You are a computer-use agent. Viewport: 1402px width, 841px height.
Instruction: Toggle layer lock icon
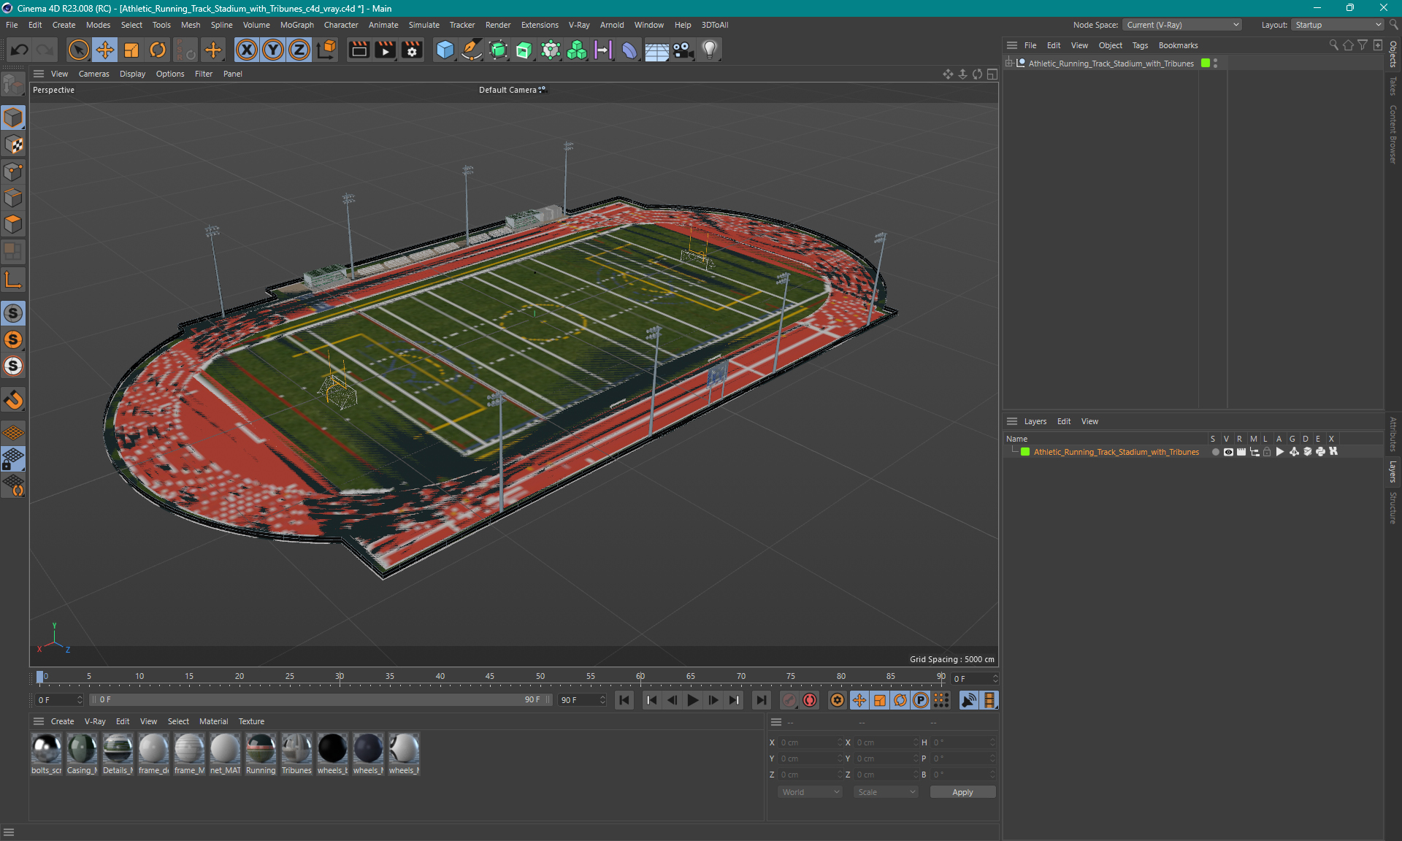pyautogui.click(x=1268, y=452)
